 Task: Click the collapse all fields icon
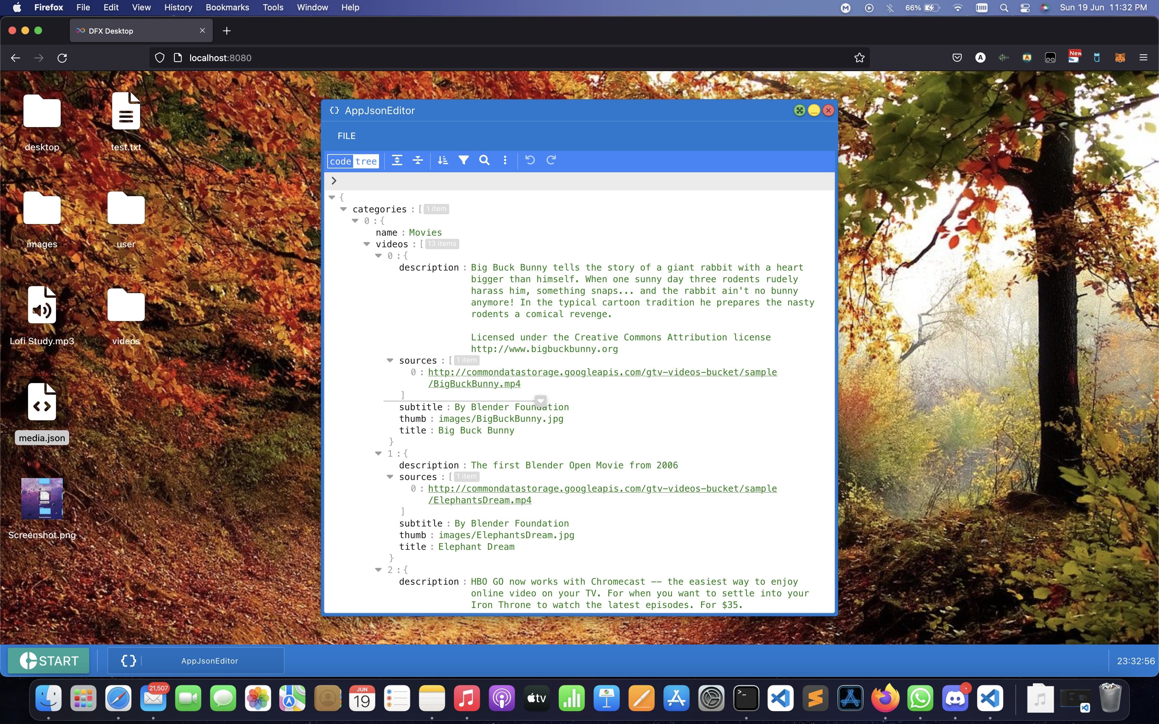click(x=417, y=160)
